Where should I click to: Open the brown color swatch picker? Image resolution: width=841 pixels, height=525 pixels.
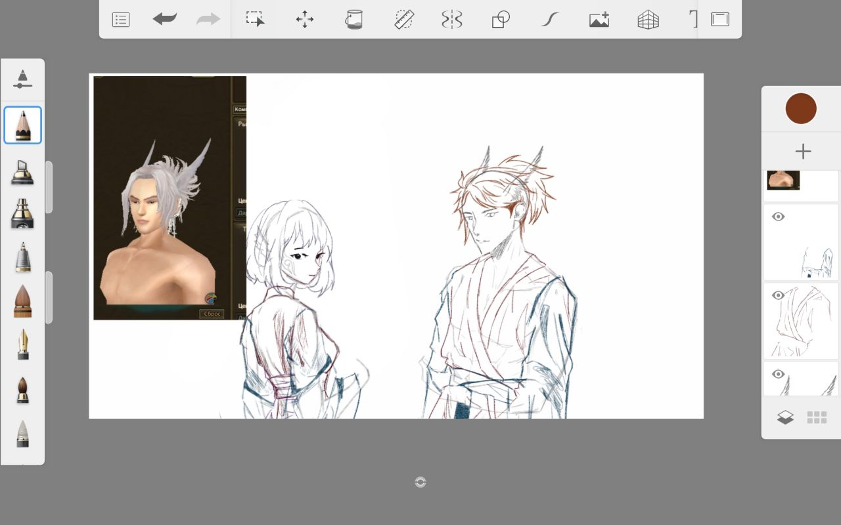pos(801,108)
